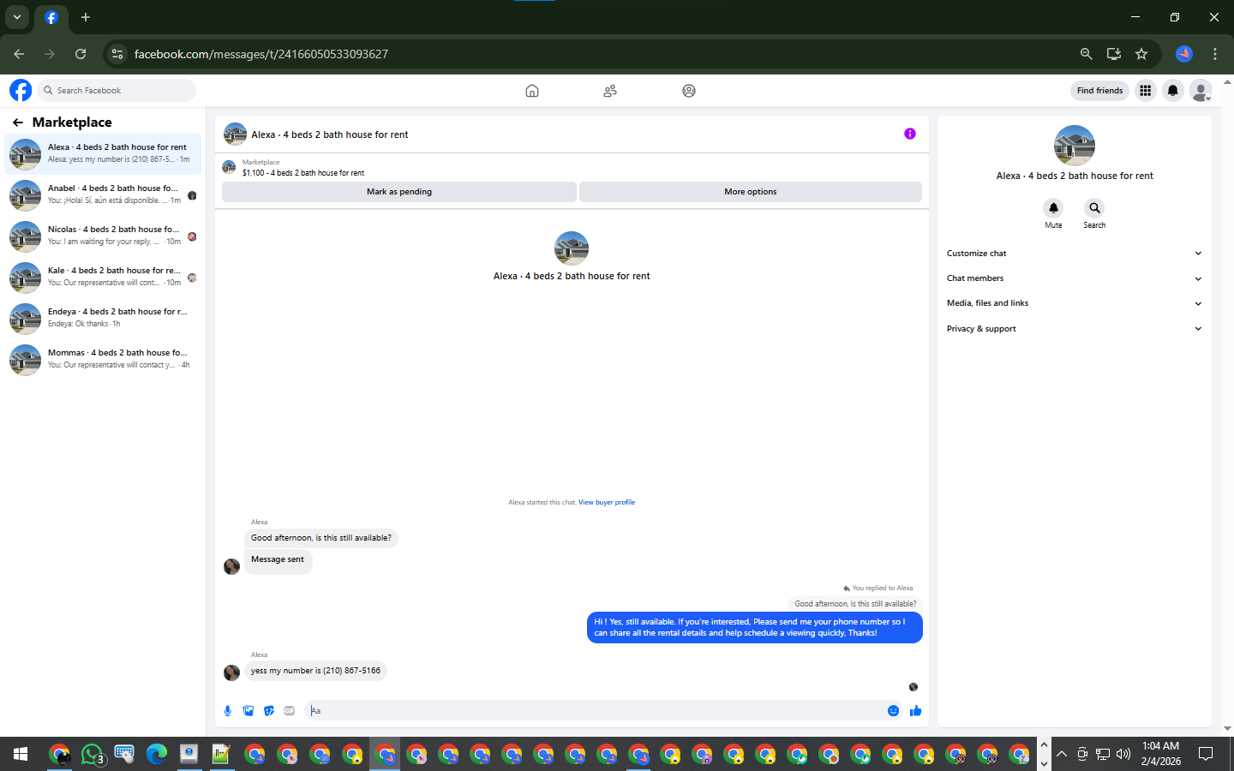Image resolution: width=1234 pixels, height=771 pixels.
Task: Open the Endeya conversation
Action: tap(103, 319)
